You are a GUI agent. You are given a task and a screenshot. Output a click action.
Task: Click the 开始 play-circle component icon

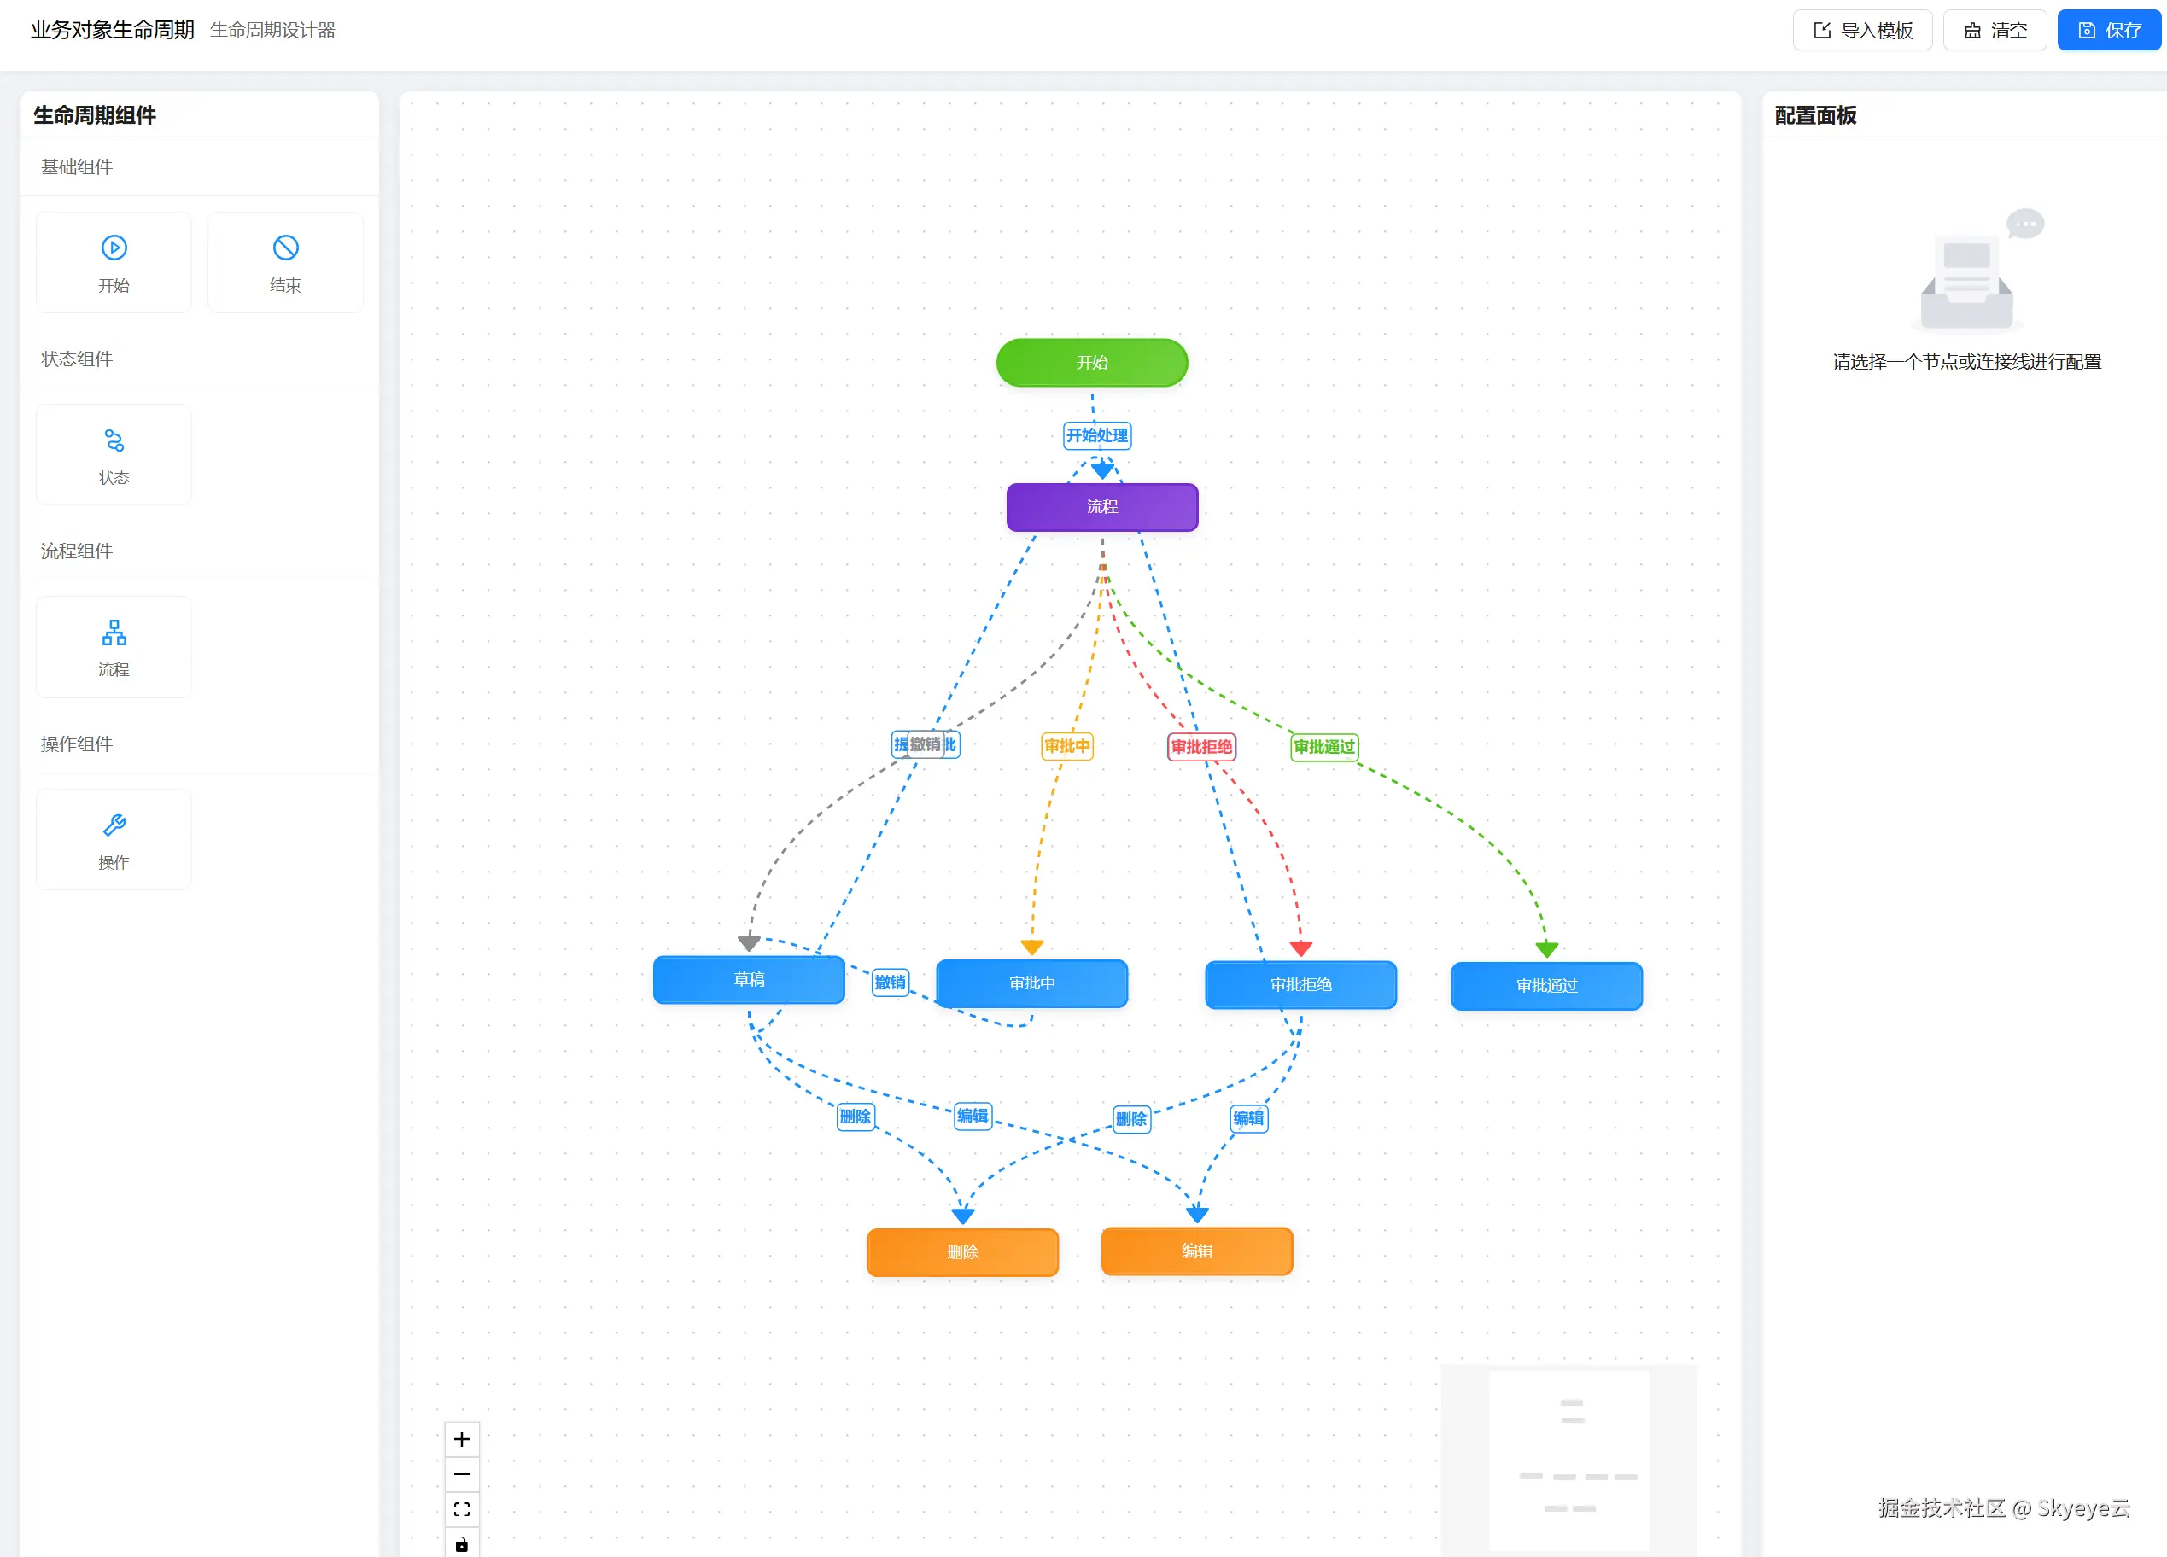[x=114, y=248]
